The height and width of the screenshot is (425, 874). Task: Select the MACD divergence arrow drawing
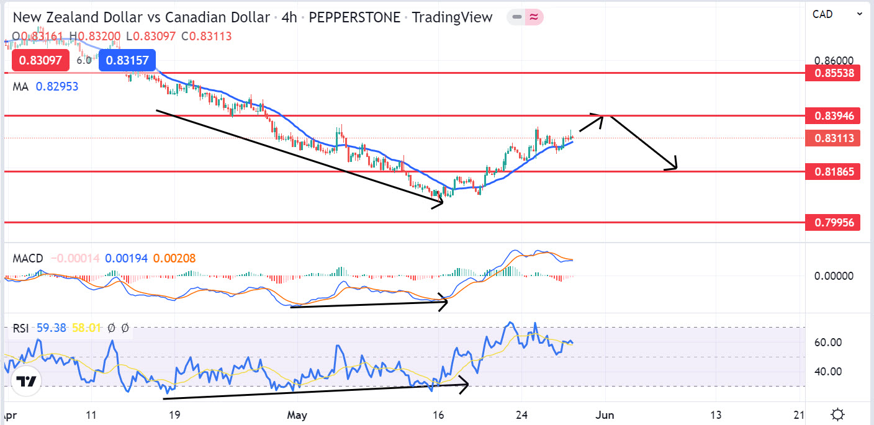[369, 303]
